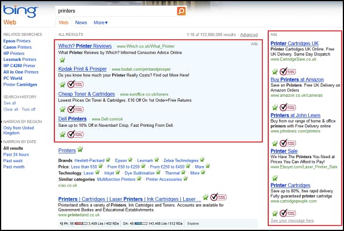This screenshot has width=344, height=231.
Task: Click green star beside Zebra Technologies
Action: 202,160
